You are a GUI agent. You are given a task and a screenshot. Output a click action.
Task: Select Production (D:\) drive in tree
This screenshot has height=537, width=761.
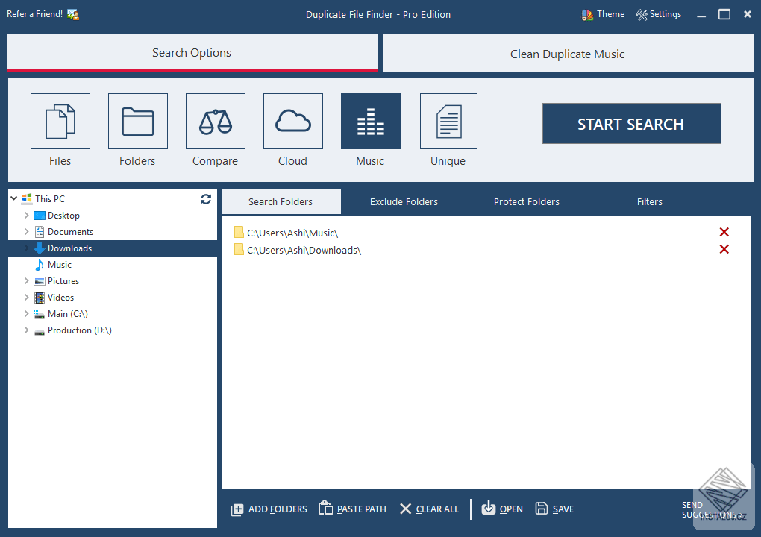point(80,330)
